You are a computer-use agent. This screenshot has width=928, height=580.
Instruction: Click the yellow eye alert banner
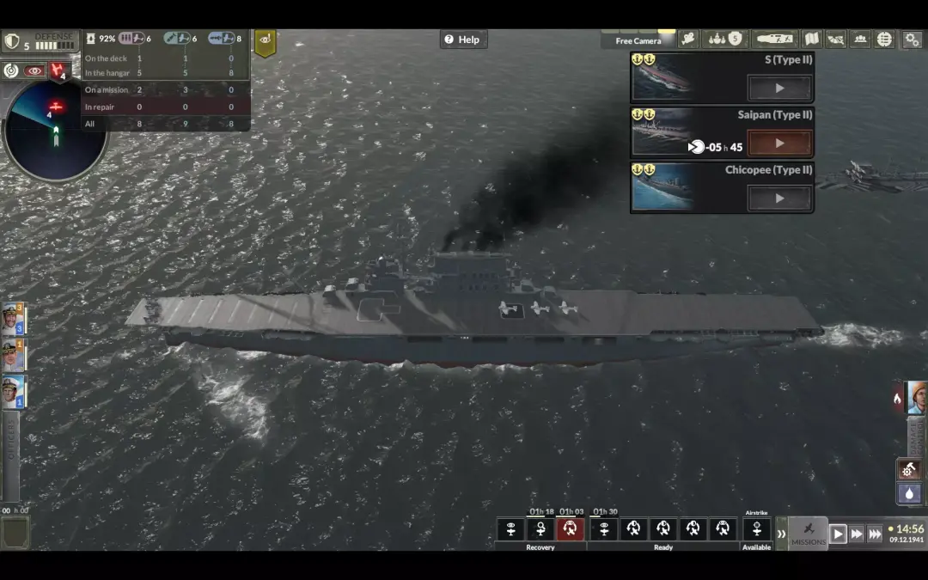point(266,42)
